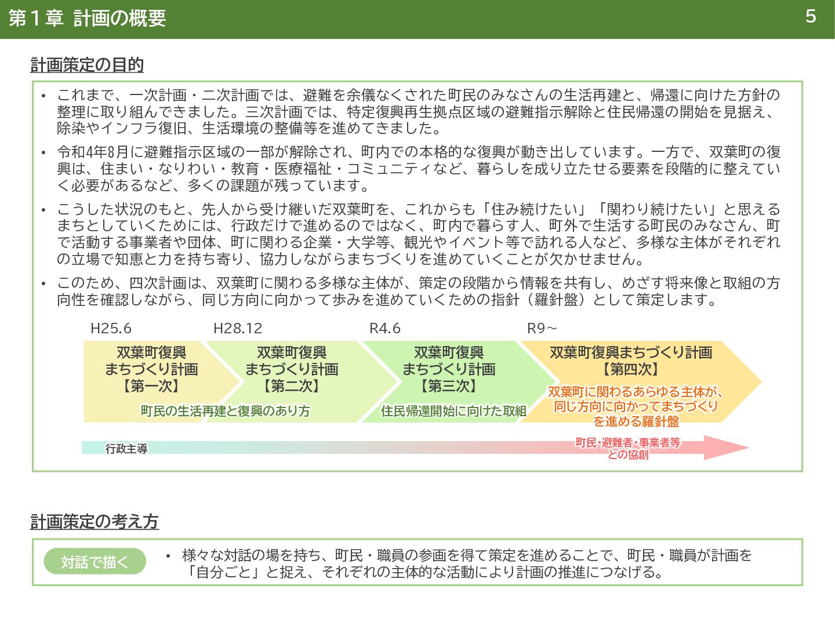Click the chapter title 第1章 計画の概要
Image resolution: width=835 pixels, height=626 pixels.
[x=88, y=19]
